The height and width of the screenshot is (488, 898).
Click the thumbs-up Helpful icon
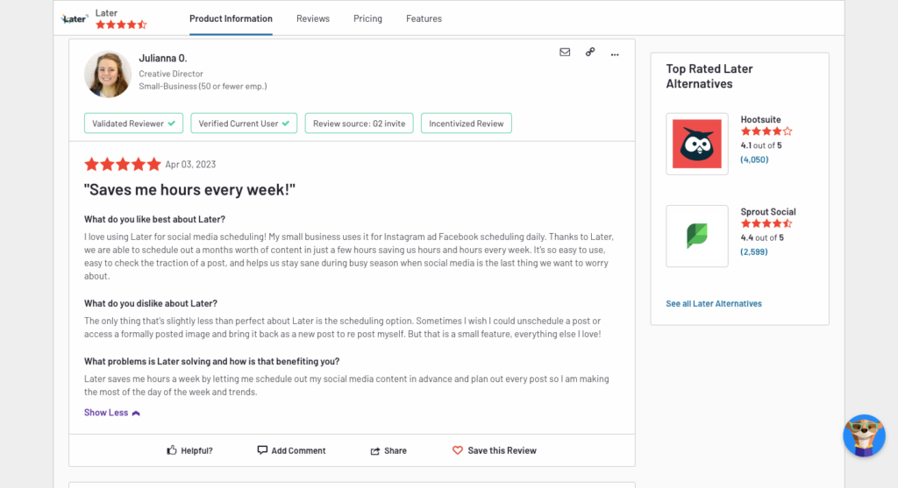[x=172, y=450]
